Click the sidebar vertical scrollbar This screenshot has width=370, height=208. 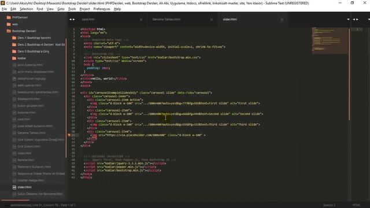(x=66, y=98)
